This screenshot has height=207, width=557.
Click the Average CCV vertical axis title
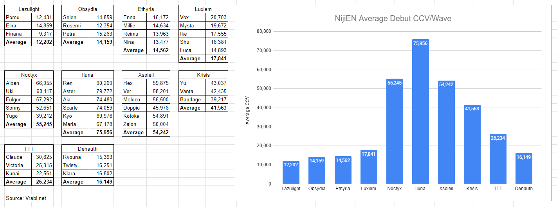(x=247, y=111)
